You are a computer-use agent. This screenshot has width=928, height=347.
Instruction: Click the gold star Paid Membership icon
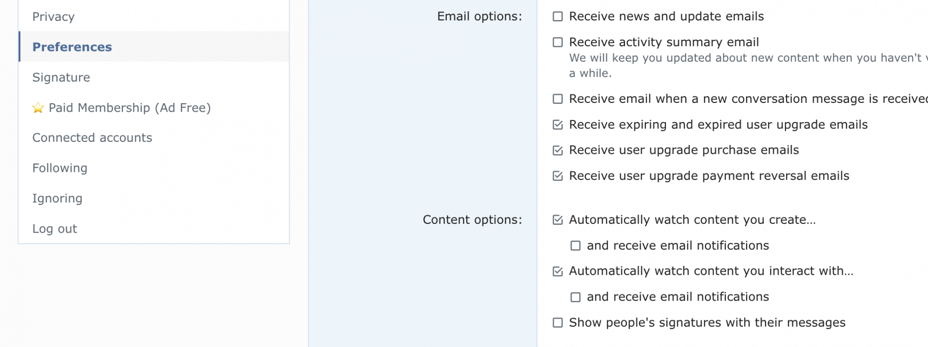click(x=38, y=108)
